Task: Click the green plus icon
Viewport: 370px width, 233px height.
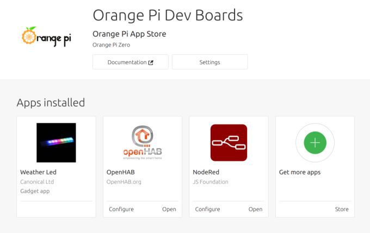Action: (315, 143)
